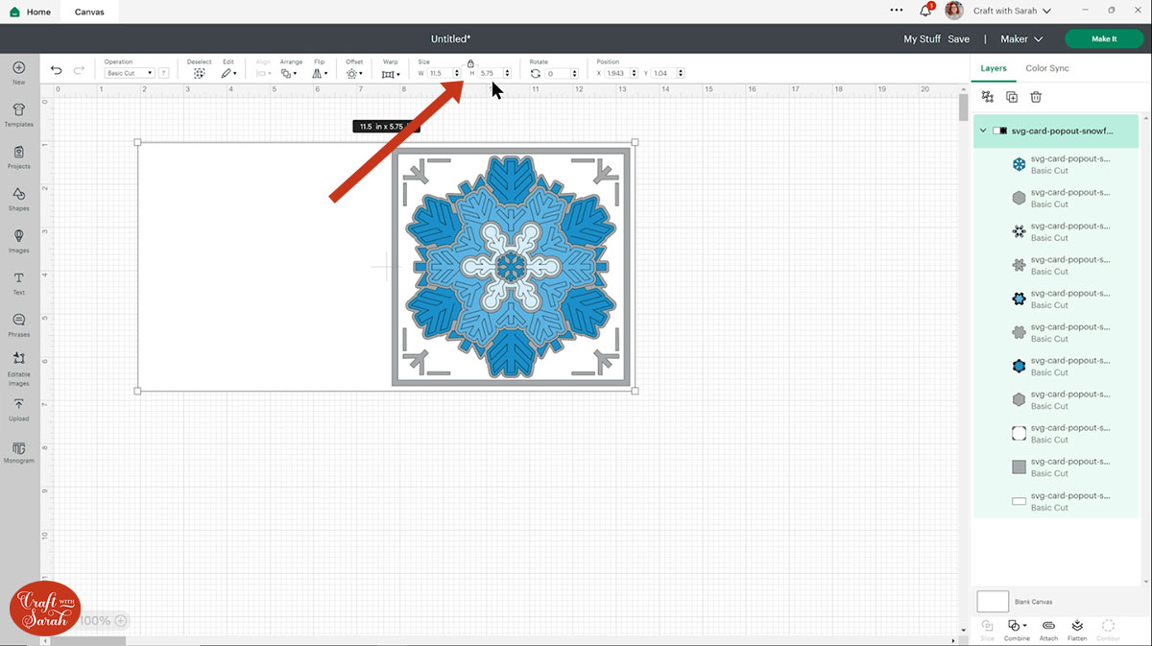
Task: Delete the selected layer with the trash icon
Action: click(1036, 97)
